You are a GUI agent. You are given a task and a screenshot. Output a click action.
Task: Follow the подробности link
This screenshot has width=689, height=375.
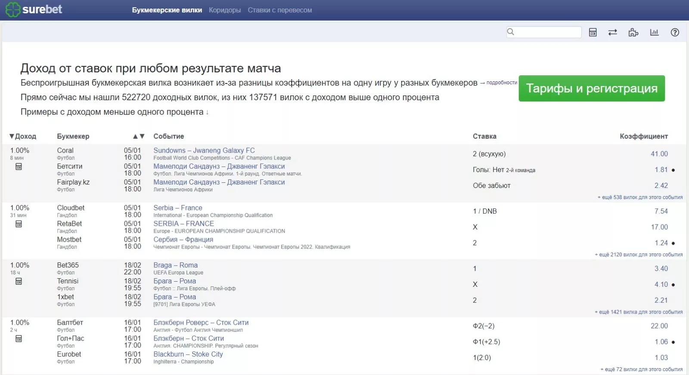pos(501,83)
